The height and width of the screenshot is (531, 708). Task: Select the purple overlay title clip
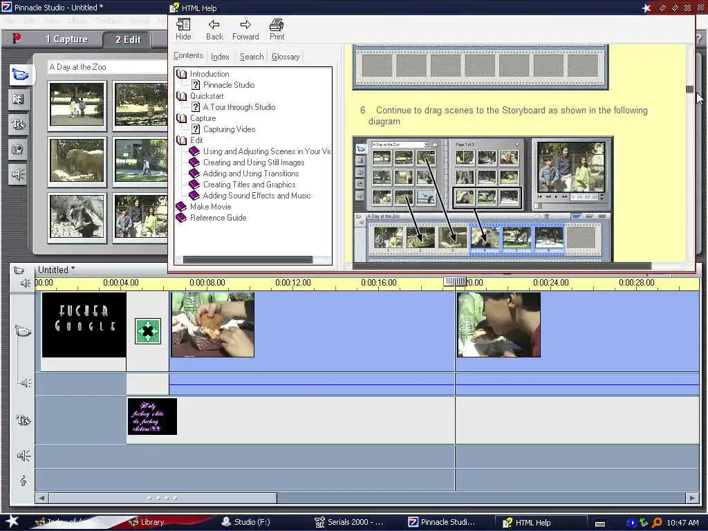tap(152, 416)
